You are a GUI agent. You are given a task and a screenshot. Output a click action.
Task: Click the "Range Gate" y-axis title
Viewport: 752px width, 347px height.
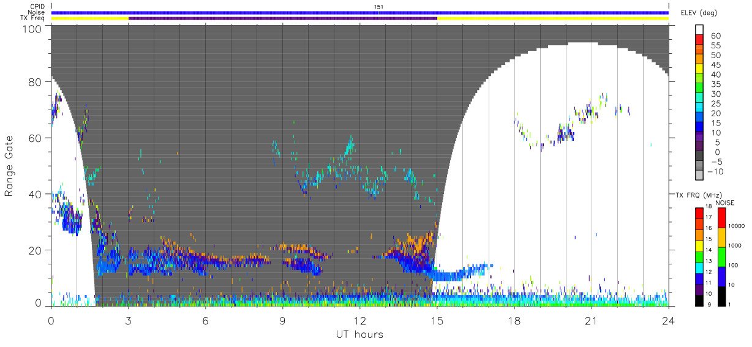(x=9, y=166)
